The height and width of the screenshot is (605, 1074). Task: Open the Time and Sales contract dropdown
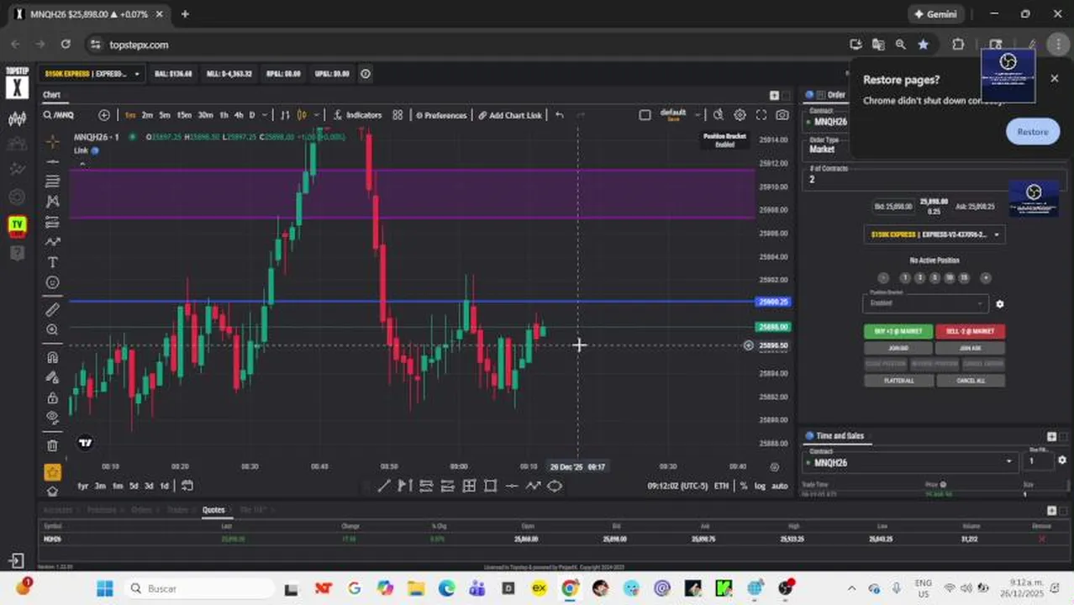pos(911,461)
